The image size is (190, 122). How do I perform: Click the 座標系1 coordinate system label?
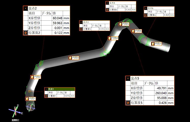[x=15, y=120]
